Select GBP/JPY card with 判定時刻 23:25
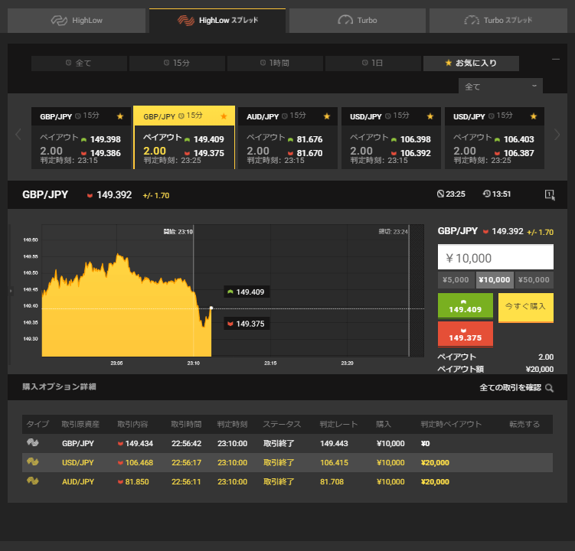 point(184,138)
